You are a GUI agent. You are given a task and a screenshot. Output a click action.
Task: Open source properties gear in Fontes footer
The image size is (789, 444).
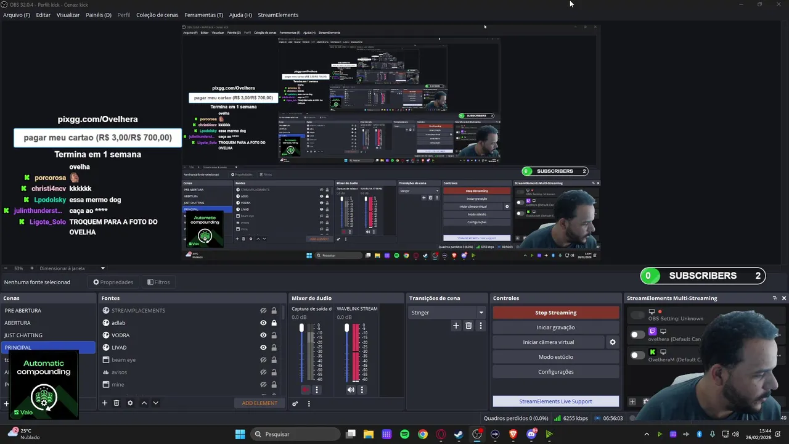[130, 403]
